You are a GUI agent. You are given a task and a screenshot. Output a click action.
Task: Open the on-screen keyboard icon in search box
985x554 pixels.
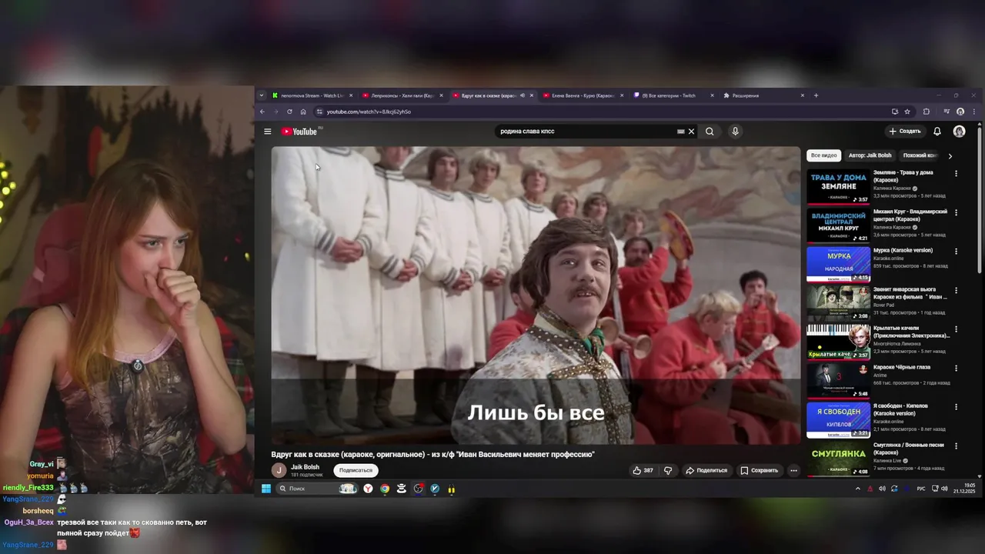[680, 132]
